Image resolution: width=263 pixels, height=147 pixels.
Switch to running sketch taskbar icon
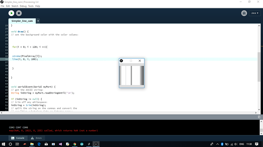(96, 144)
